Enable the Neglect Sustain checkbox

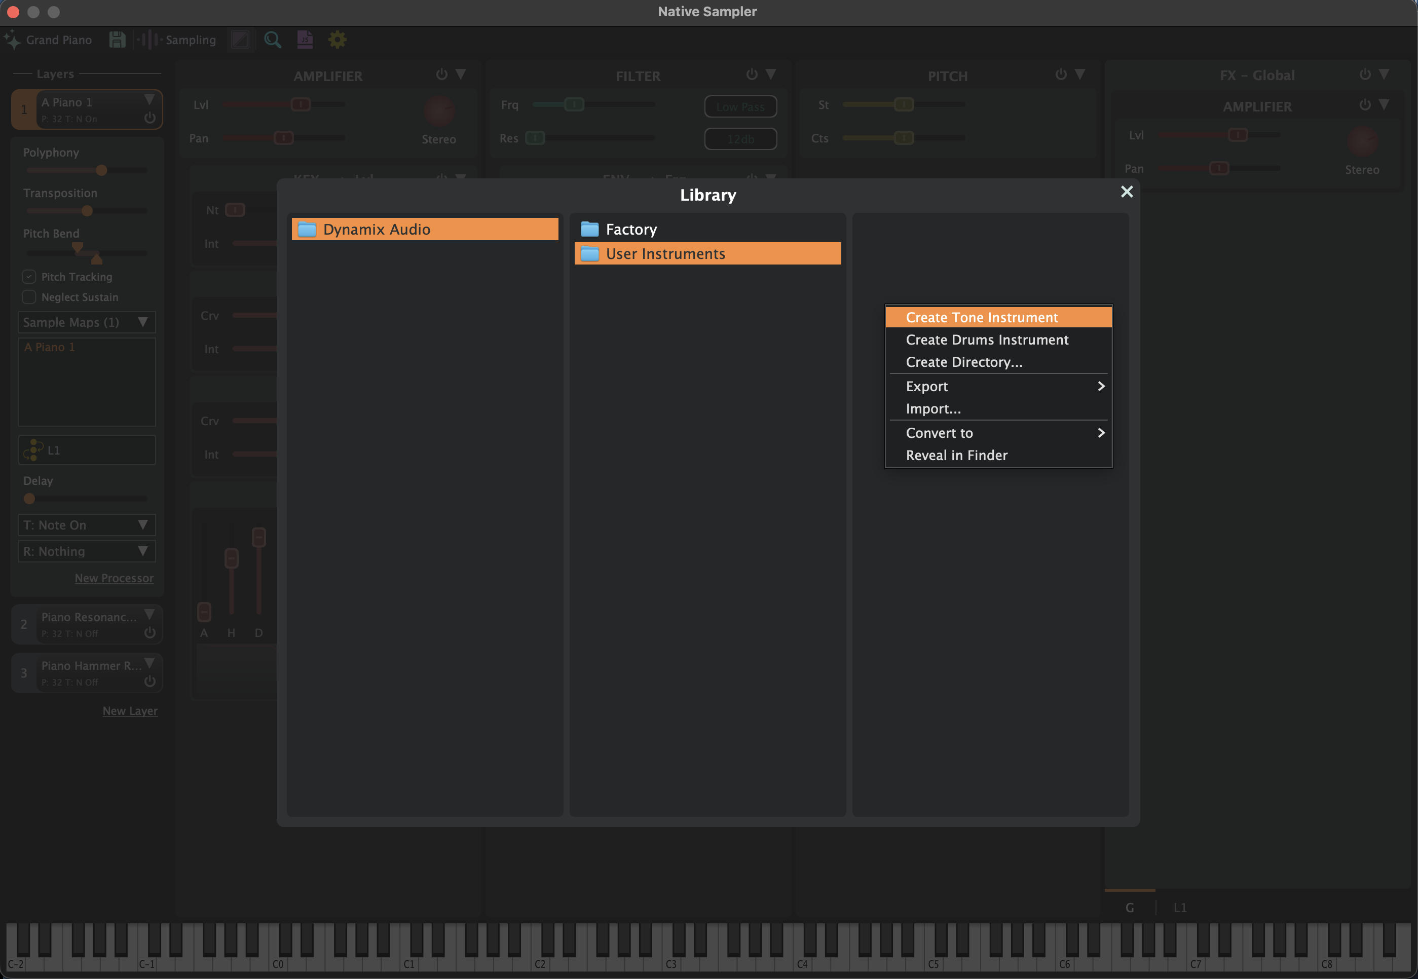pyautogui.click(x=29, y=297)
